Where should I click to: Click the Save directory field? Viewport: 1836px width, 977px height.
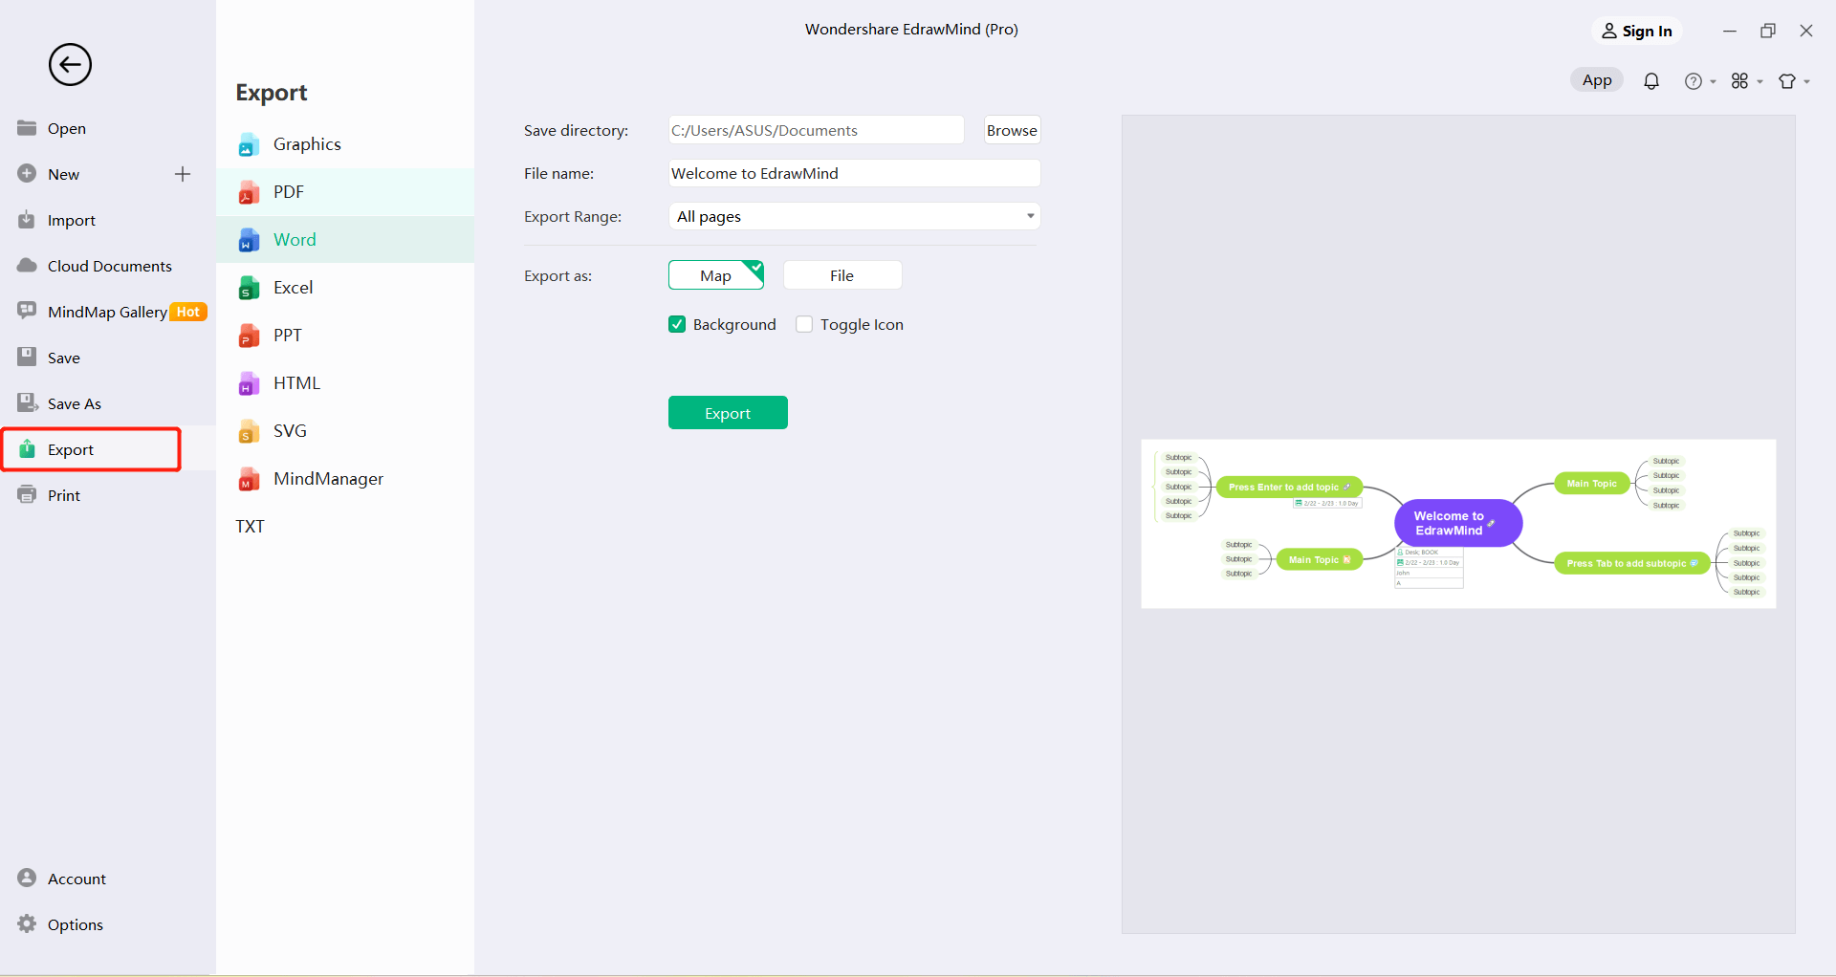pos(816,130)
